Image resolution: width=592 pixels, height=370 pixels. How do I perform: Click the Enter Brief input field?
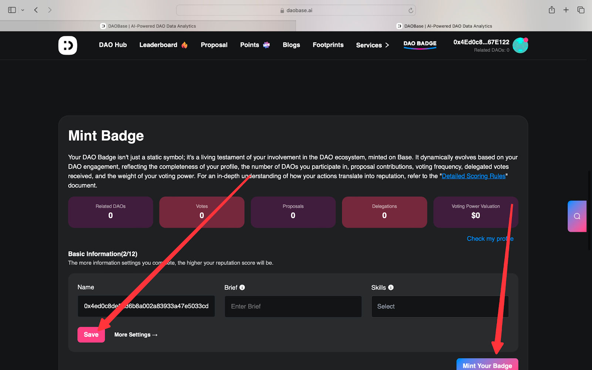pos(293,306)
